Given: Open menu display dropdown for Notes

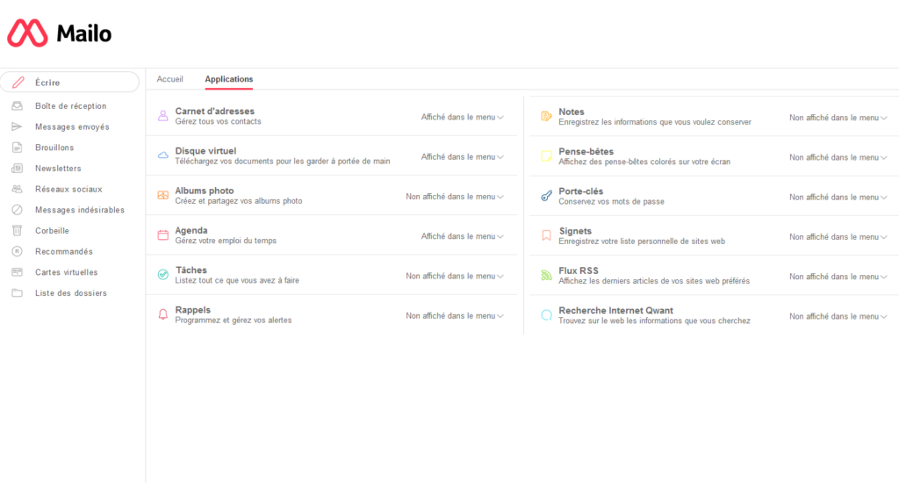Looking at the screenshot, I should [838, 118].
